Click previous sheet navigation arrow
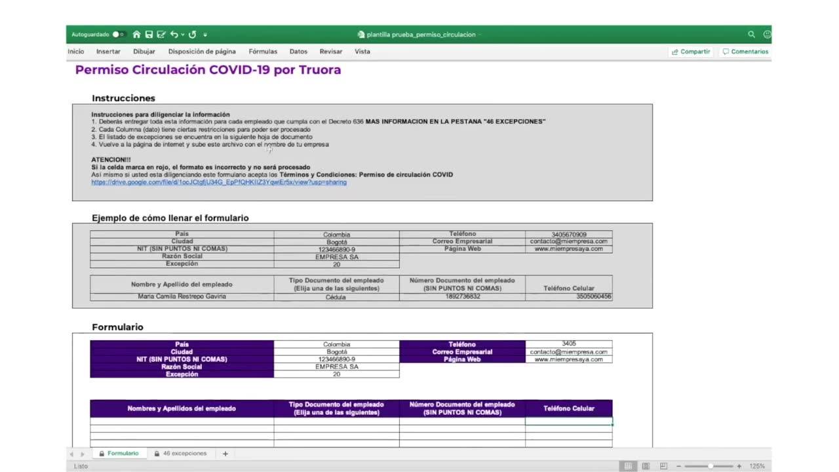This screenshot has height=472, width=839. tap(71, 454)
